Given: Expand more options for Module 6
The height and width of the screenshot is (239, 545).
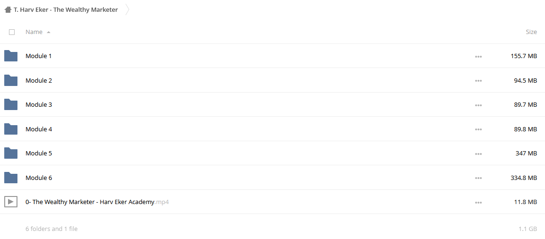Looking at the screenshot, I should [x=478, y=178].
